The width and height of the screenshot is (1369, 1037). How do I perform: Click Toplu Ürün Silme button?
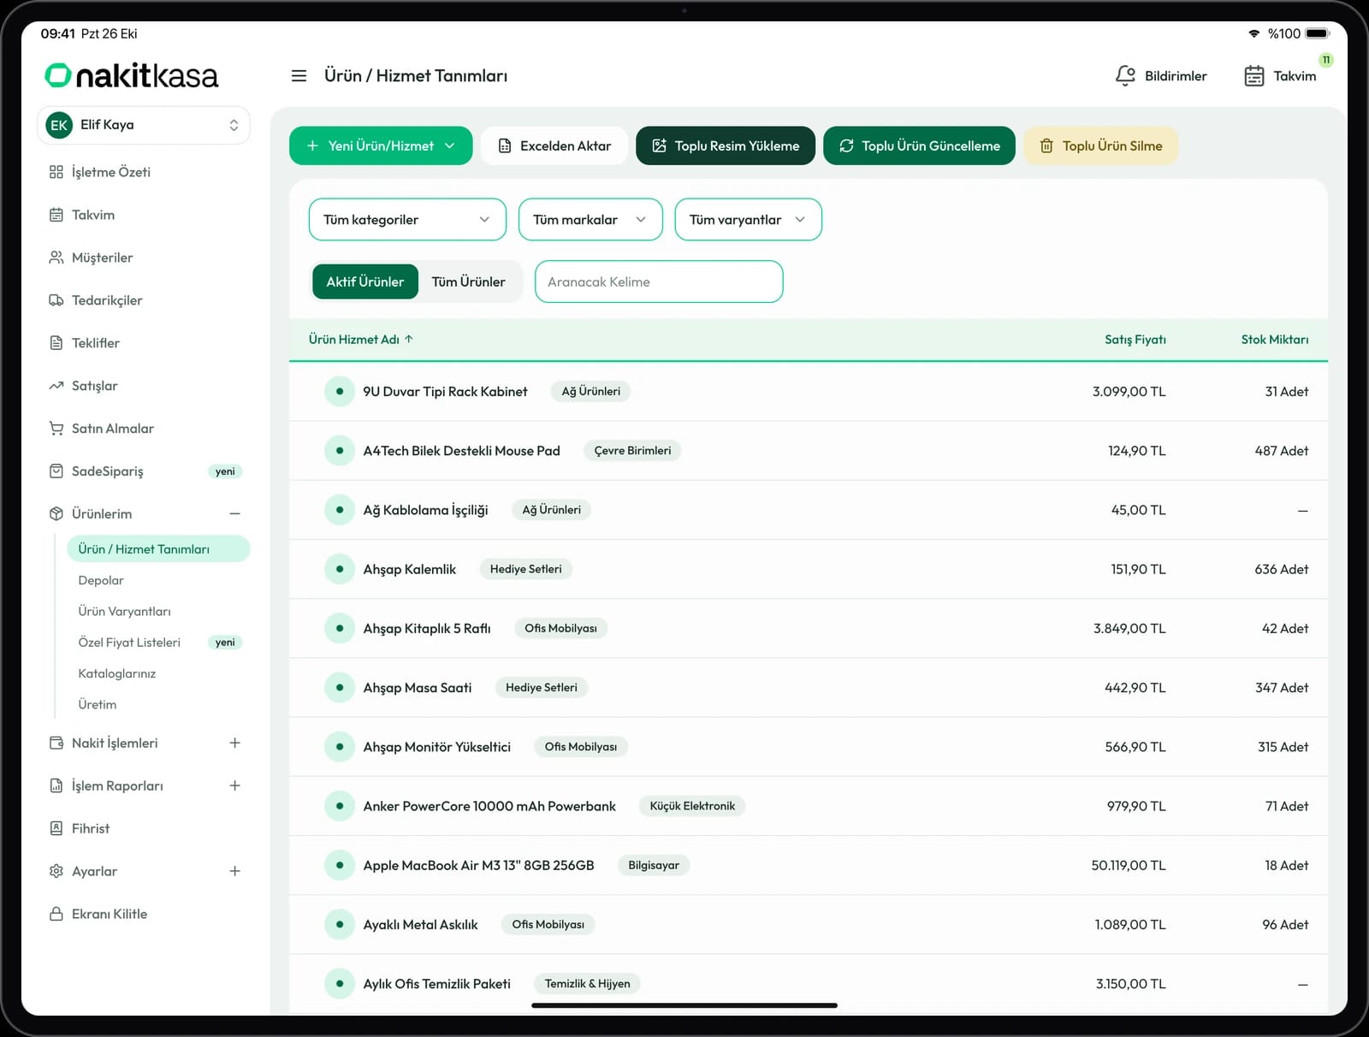[1101, 145]
